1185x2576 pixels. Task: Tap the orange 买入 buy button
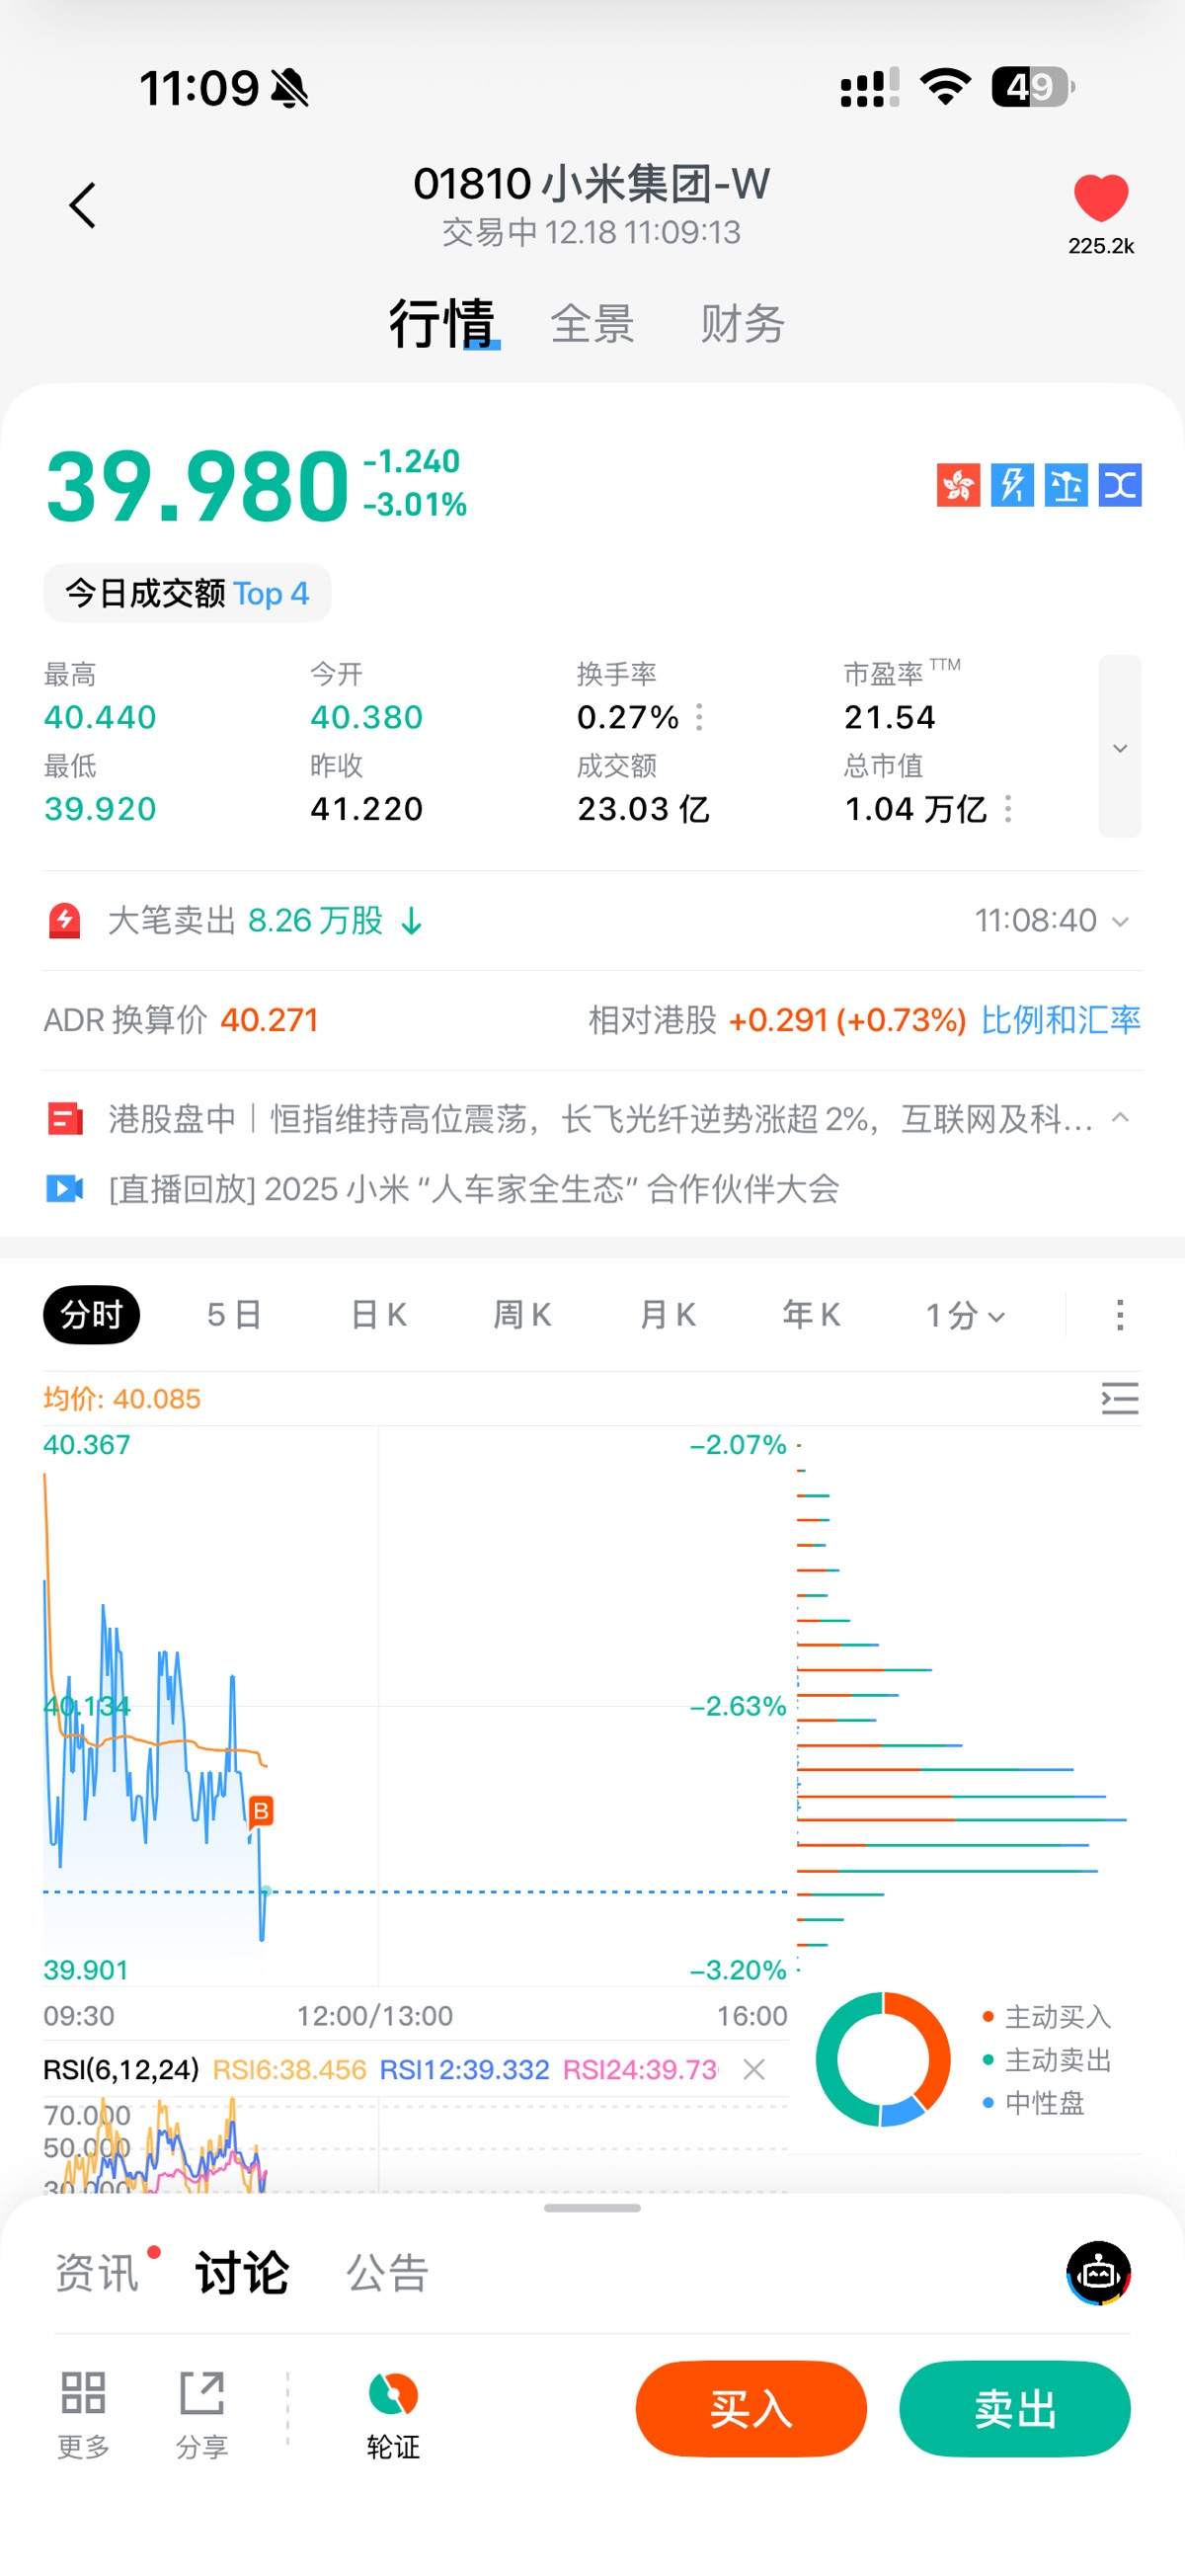click(751, 2409)
